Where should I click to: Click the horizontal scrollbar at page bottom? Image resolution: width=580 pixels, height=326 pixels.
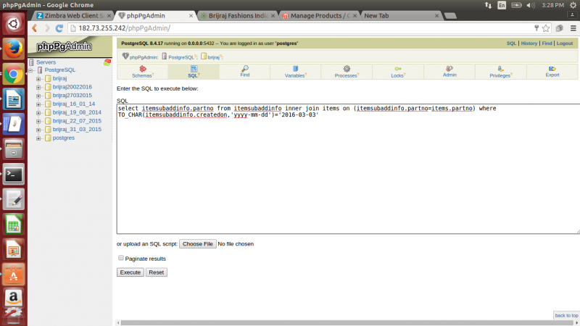[x=347, y=322]
